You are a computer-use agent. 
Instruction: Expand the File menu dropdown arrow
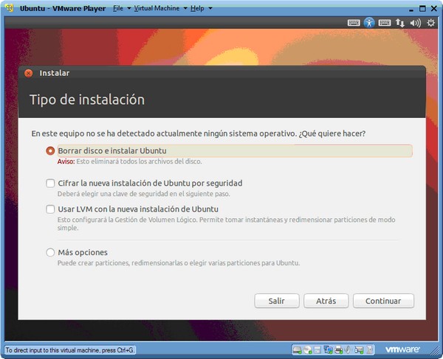[x=128, y=8]
